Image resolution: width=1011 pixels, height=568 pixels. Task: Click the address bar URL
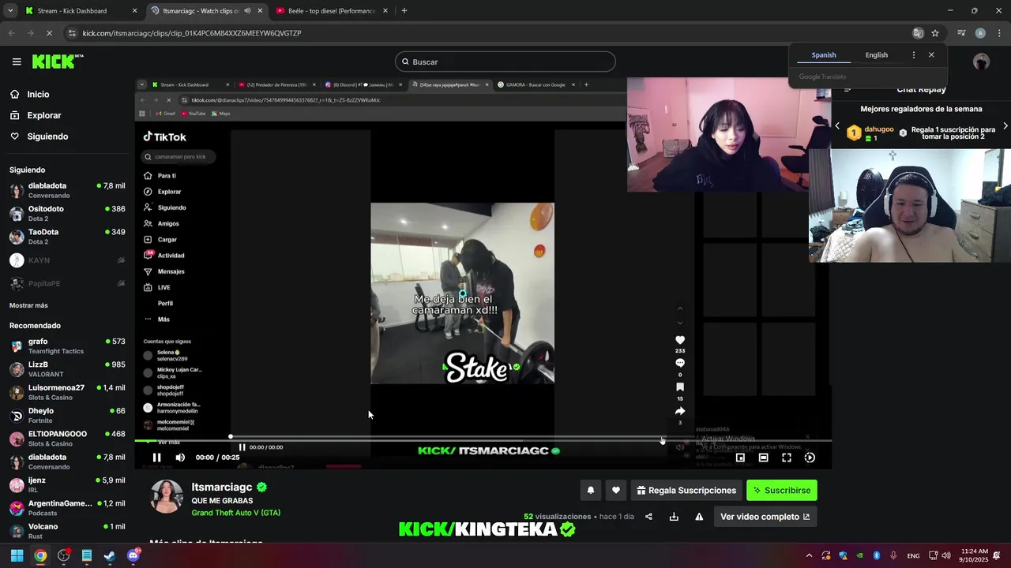tap(192, 33)
